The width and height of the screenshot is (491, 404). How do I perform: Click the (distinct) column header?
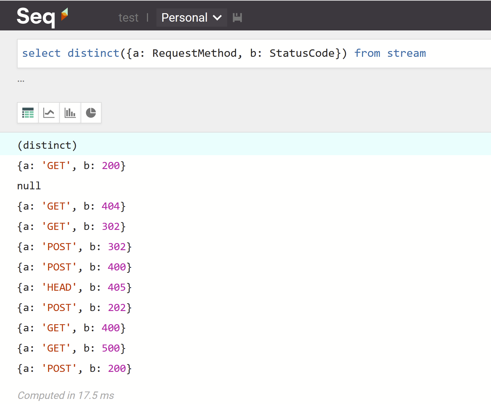[47, 145]
